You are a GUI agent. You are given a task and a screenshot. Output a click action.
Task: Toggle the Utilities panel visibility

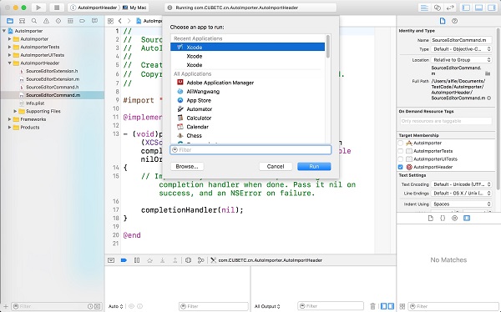pos(492,8)
